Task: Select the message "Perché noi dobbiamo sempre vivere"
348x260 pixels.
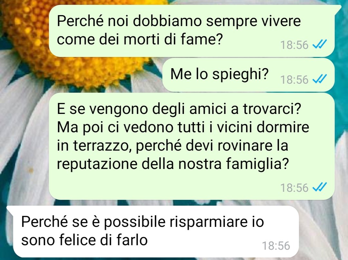Action: (x=191, y=31)
